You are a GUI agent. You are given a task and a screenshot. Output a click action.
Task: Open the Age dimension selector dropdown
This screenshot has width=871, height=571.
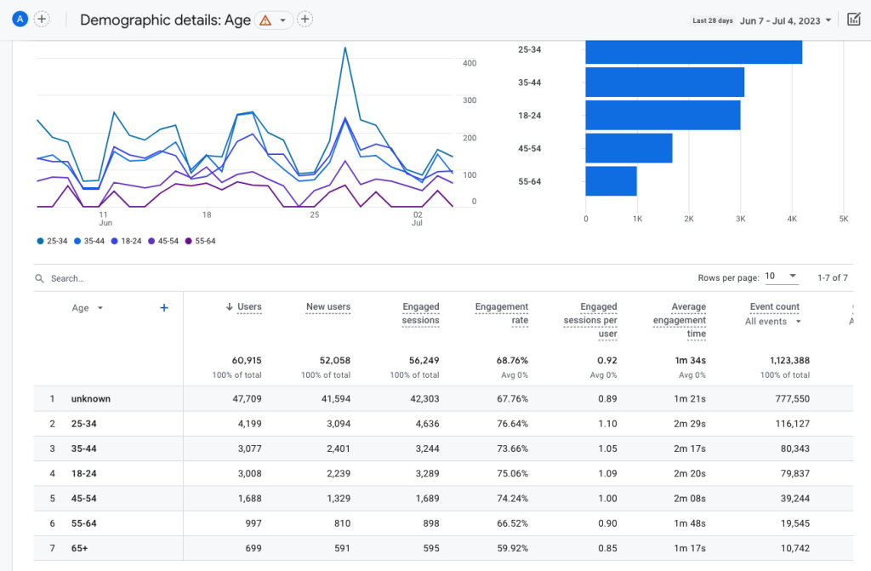click(88, 308)
